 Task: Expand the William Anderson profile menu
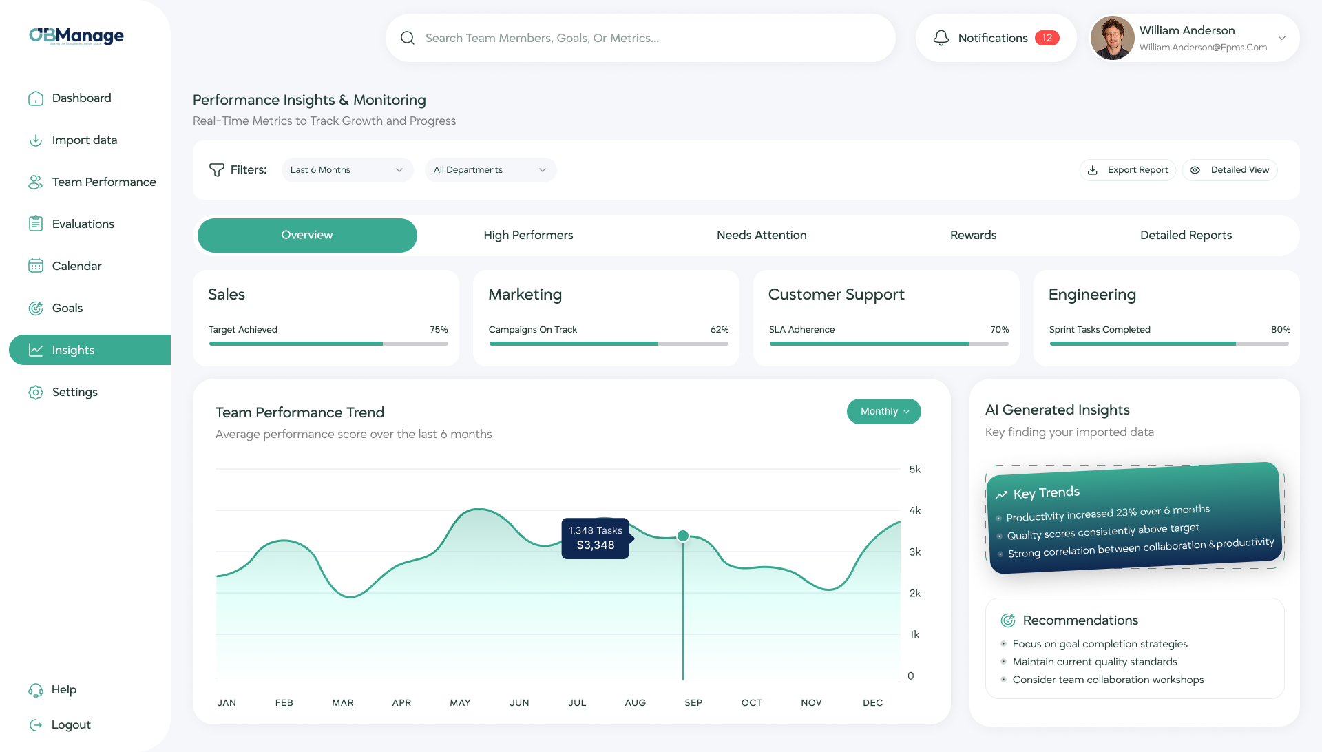[1281, 38]
